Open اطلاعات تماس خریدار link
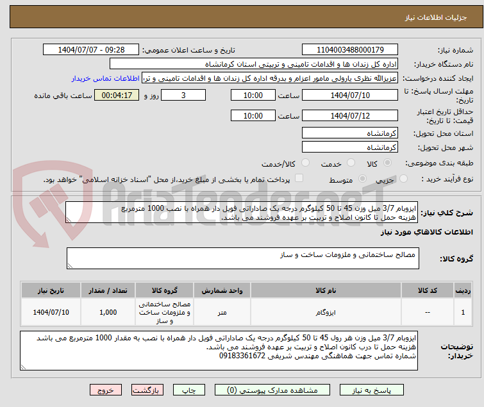This screenshot has height=407, width=484. point(106,78)
